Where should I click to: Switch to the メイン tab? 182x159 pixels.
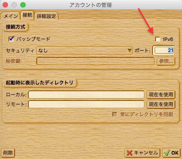(x=10, y=16)
